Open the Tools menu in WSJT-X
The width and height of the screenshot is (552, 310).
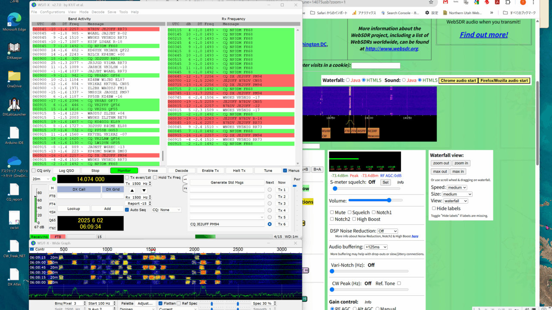[123, 12]
